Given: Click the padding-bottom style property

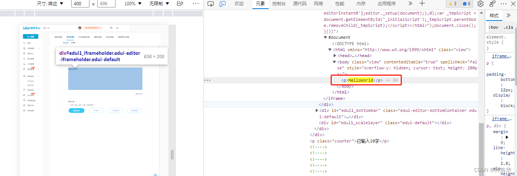Looking at the screenshot, I should coord(501,82).
